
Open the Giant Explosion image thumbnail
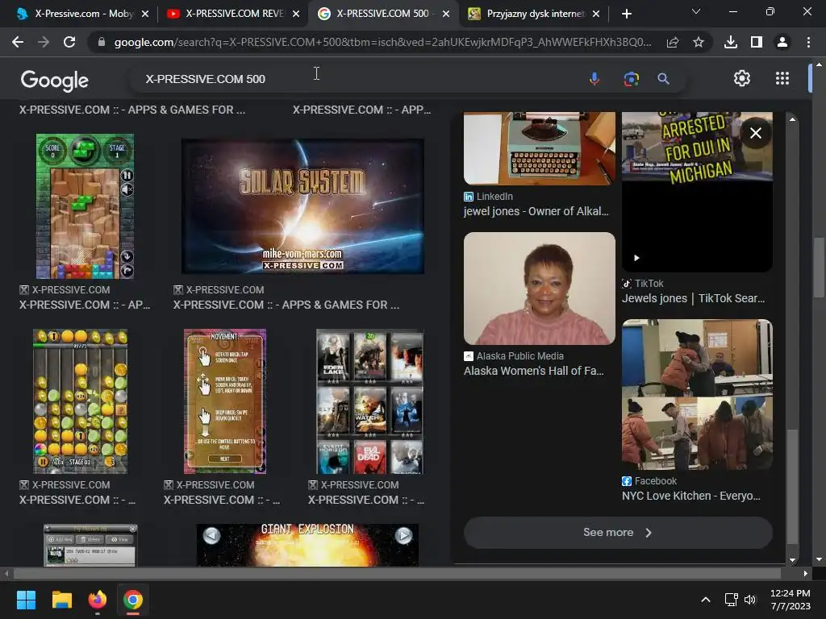coord(307,545)
